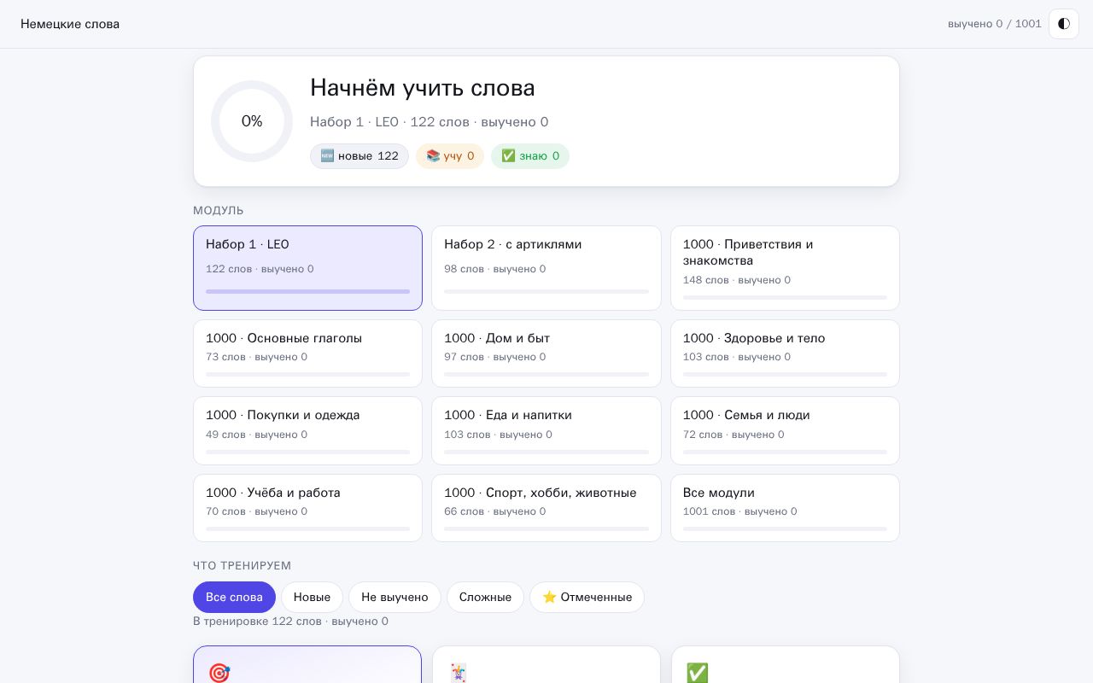Select module 'Набор 2 · с артиклями'
Viewport: 1093px width, 683px height.
click(x=546, y=268)
